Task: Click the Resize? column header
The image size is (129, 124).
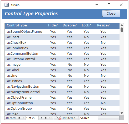Action: tap(103, 25)
